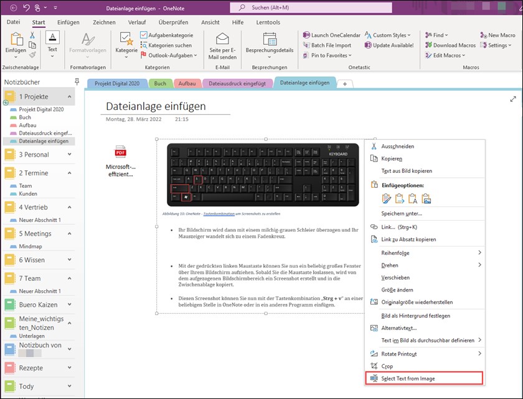Expand the Rezepte notebook
The height and width of the screenshot is (399, 523).
pos(69,367)
